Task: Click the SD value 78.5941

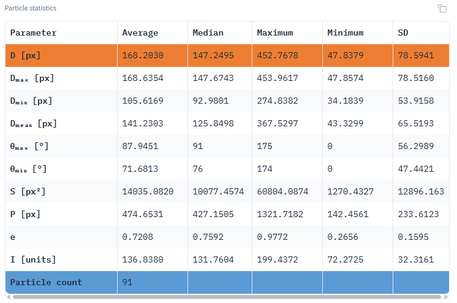Action: coord(416,55)
